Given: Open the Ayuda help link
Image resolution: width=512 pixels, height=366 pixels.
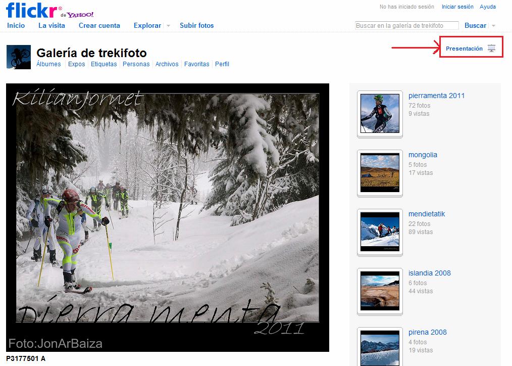Looking at the screenshot, I should (487, 7).
